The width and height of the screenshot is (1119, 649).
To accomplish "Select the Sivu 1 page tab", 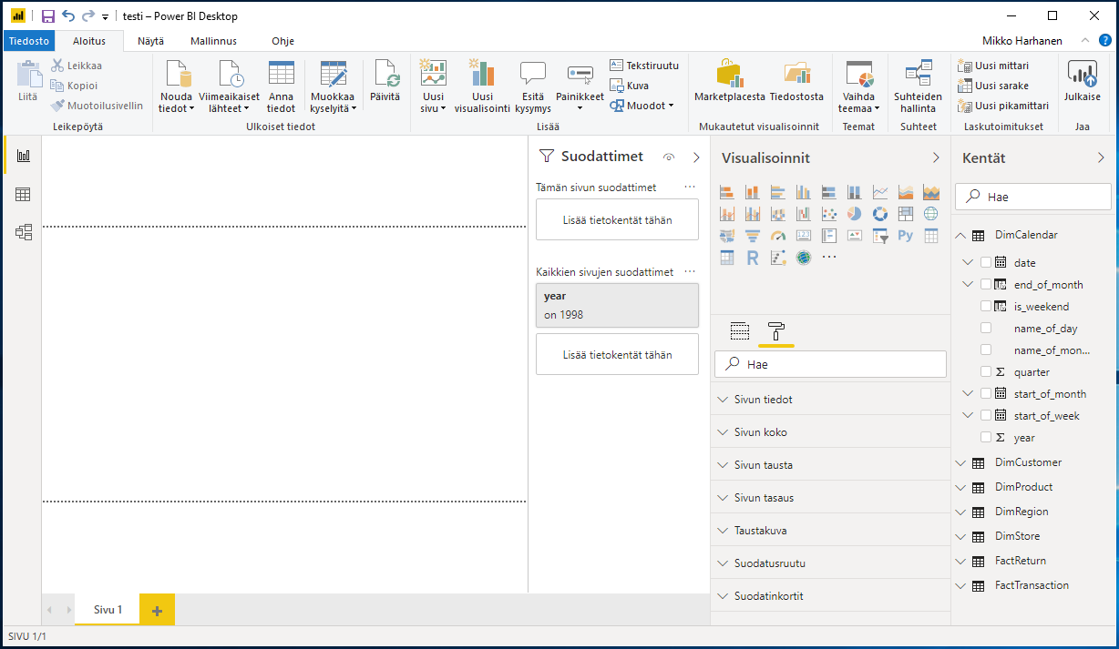I will pos(108,610).
